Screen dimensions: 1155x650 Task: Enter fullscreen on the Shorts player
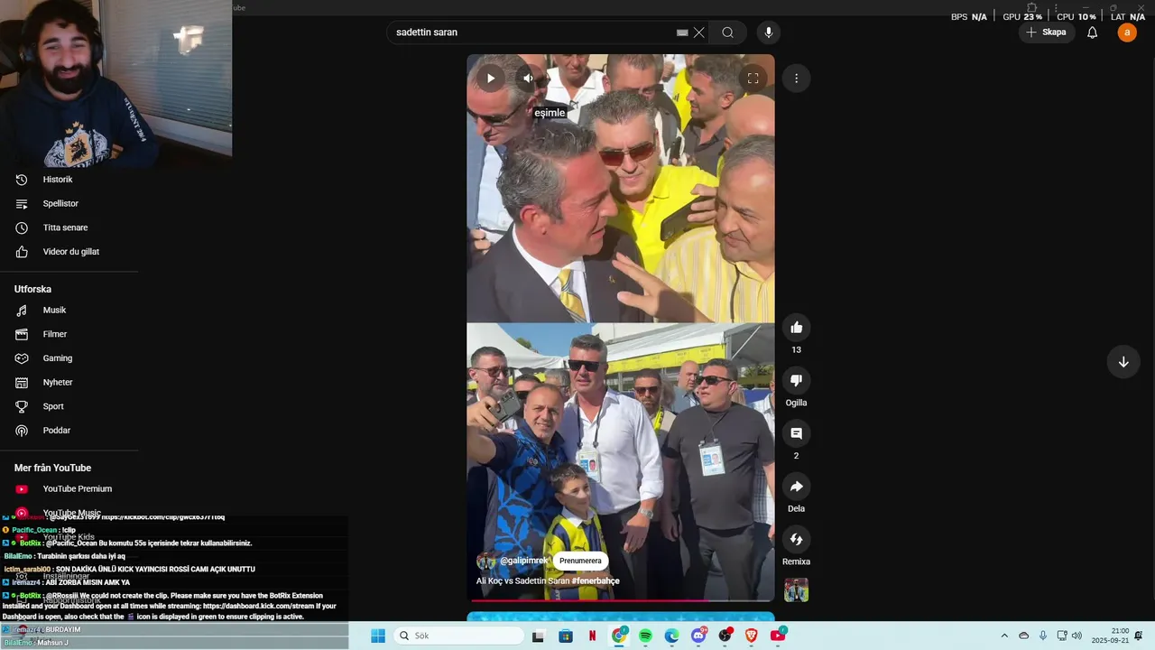[753, 78]
